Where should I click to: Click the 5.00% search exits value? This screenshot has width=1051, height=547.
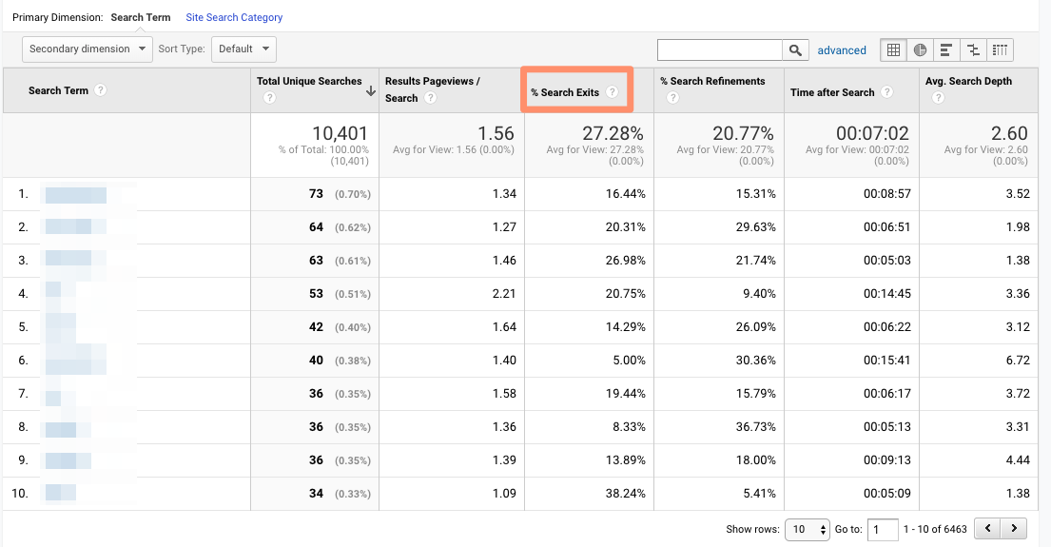coord(629,360)
